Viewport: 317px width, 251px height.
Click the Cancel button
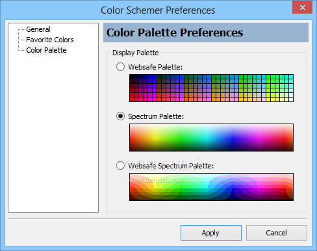[x=277, y=233]
